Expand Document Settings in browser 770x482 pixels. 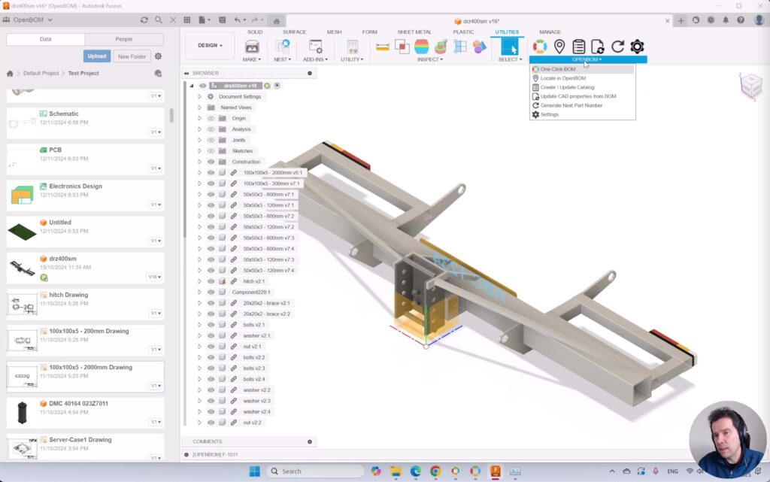point(199,97)
